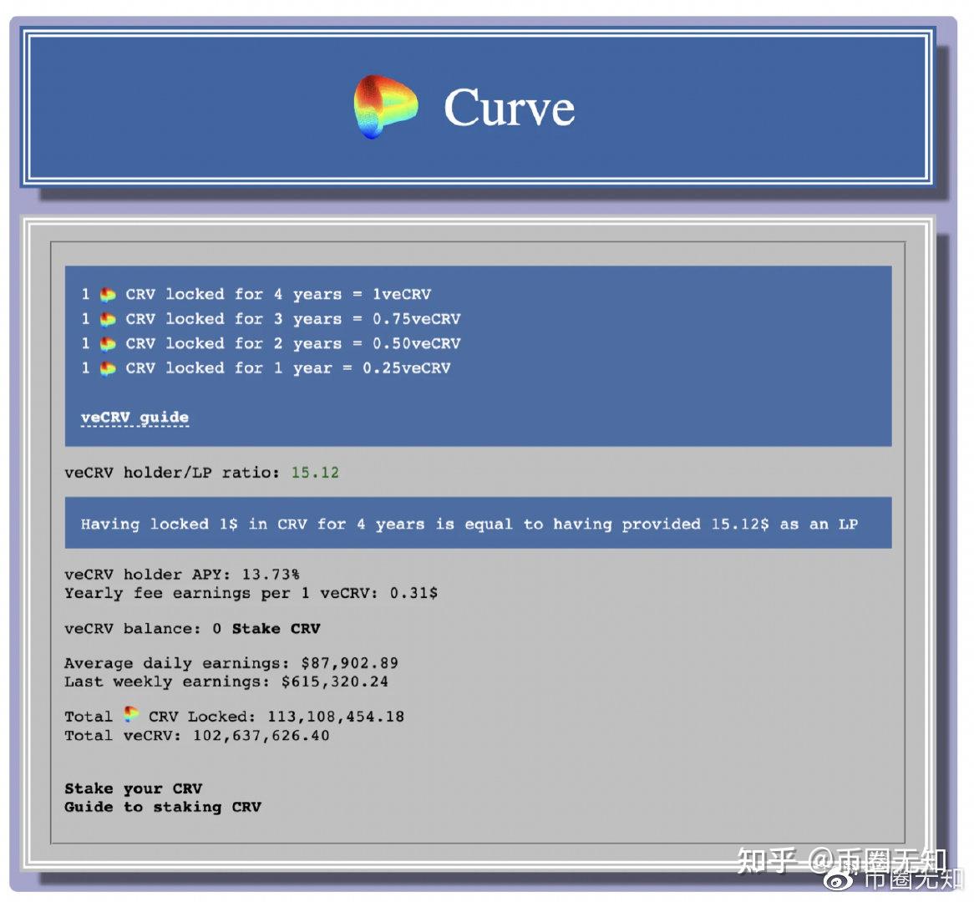Click CRV icon beside Total CRV Locked
The height and width of the screenshot is (902, 974).
pos(130,714)
